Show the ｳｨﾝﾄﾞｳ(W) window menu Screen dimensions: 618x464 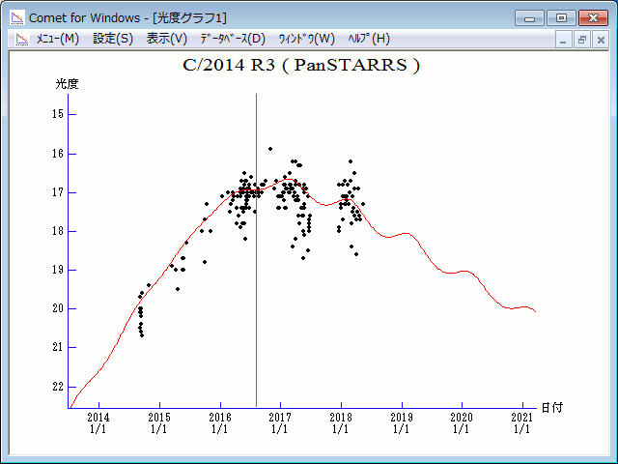pos(306,39)
